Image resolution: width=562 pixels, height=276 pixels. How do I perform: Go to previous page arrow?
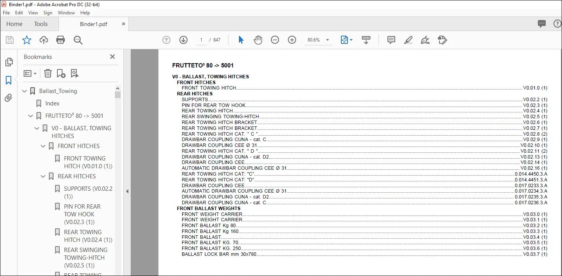[166, 40]
